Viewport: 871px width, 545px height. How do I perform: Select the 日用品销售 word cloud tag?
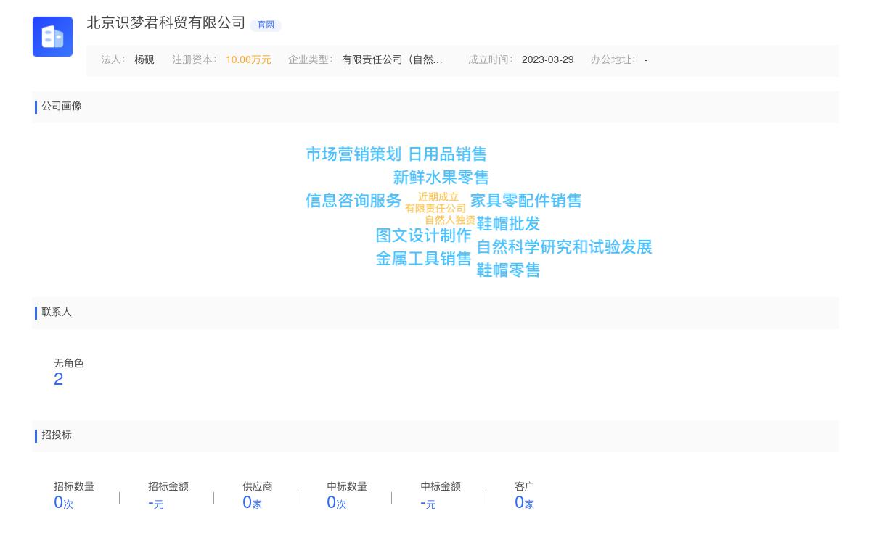(447, 154)
